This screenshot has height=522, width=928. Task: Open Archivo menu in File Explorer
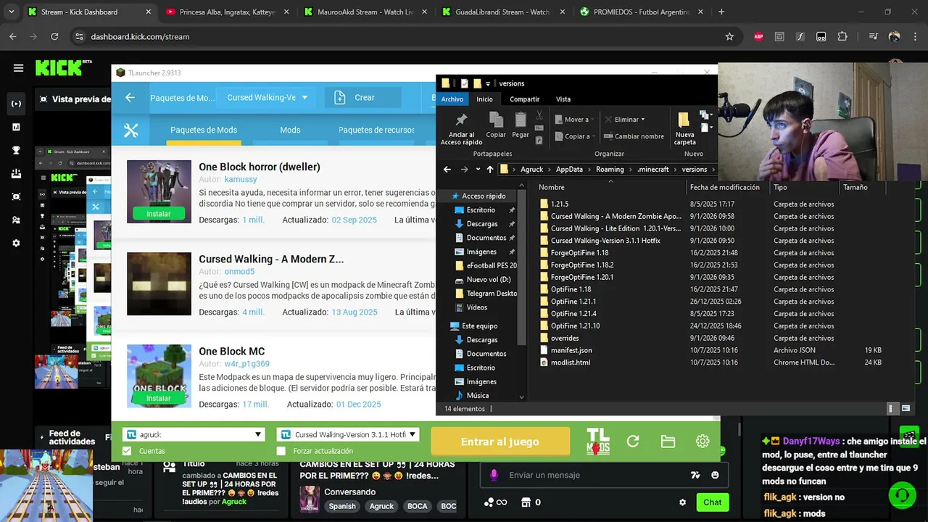point(452,99)
